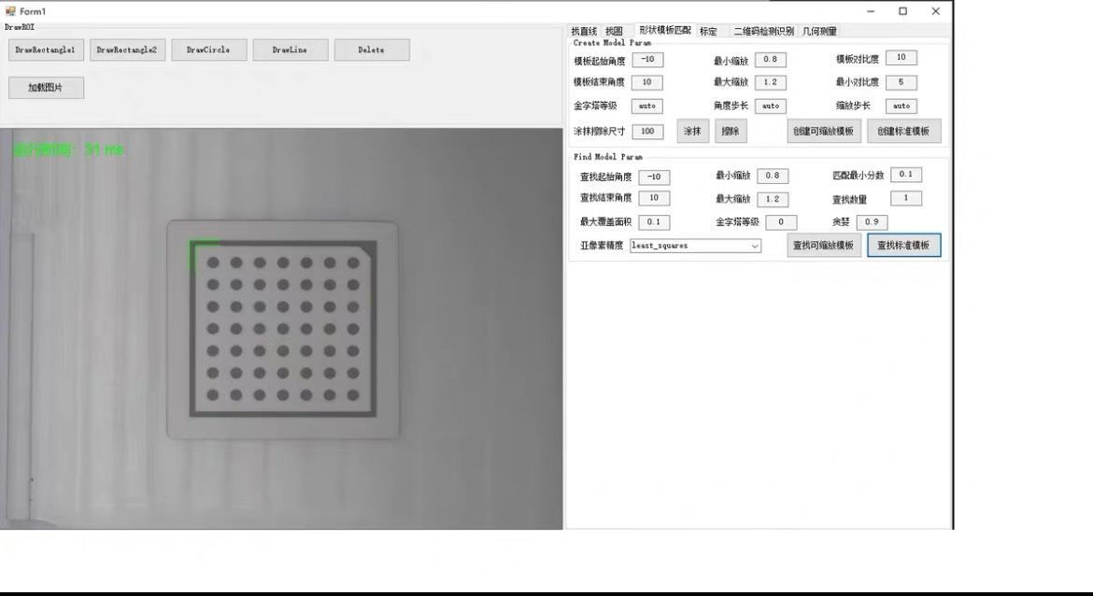1093x596 pixels.
Task: Click the Find Model 最小缩放 field
Action: click(774, 176)
